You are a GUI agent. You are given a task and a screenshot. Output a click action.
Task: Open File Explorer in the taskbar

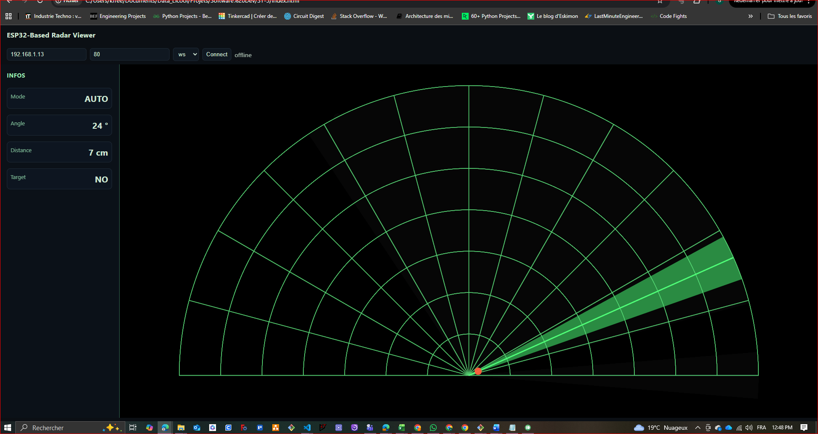point(181,428)
